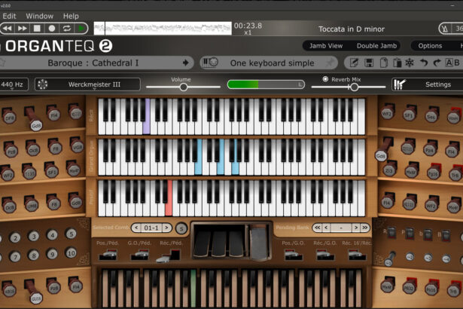Open the Help menu
The width and height of the screenshot is (463, 309).
(x=71, y=16)
